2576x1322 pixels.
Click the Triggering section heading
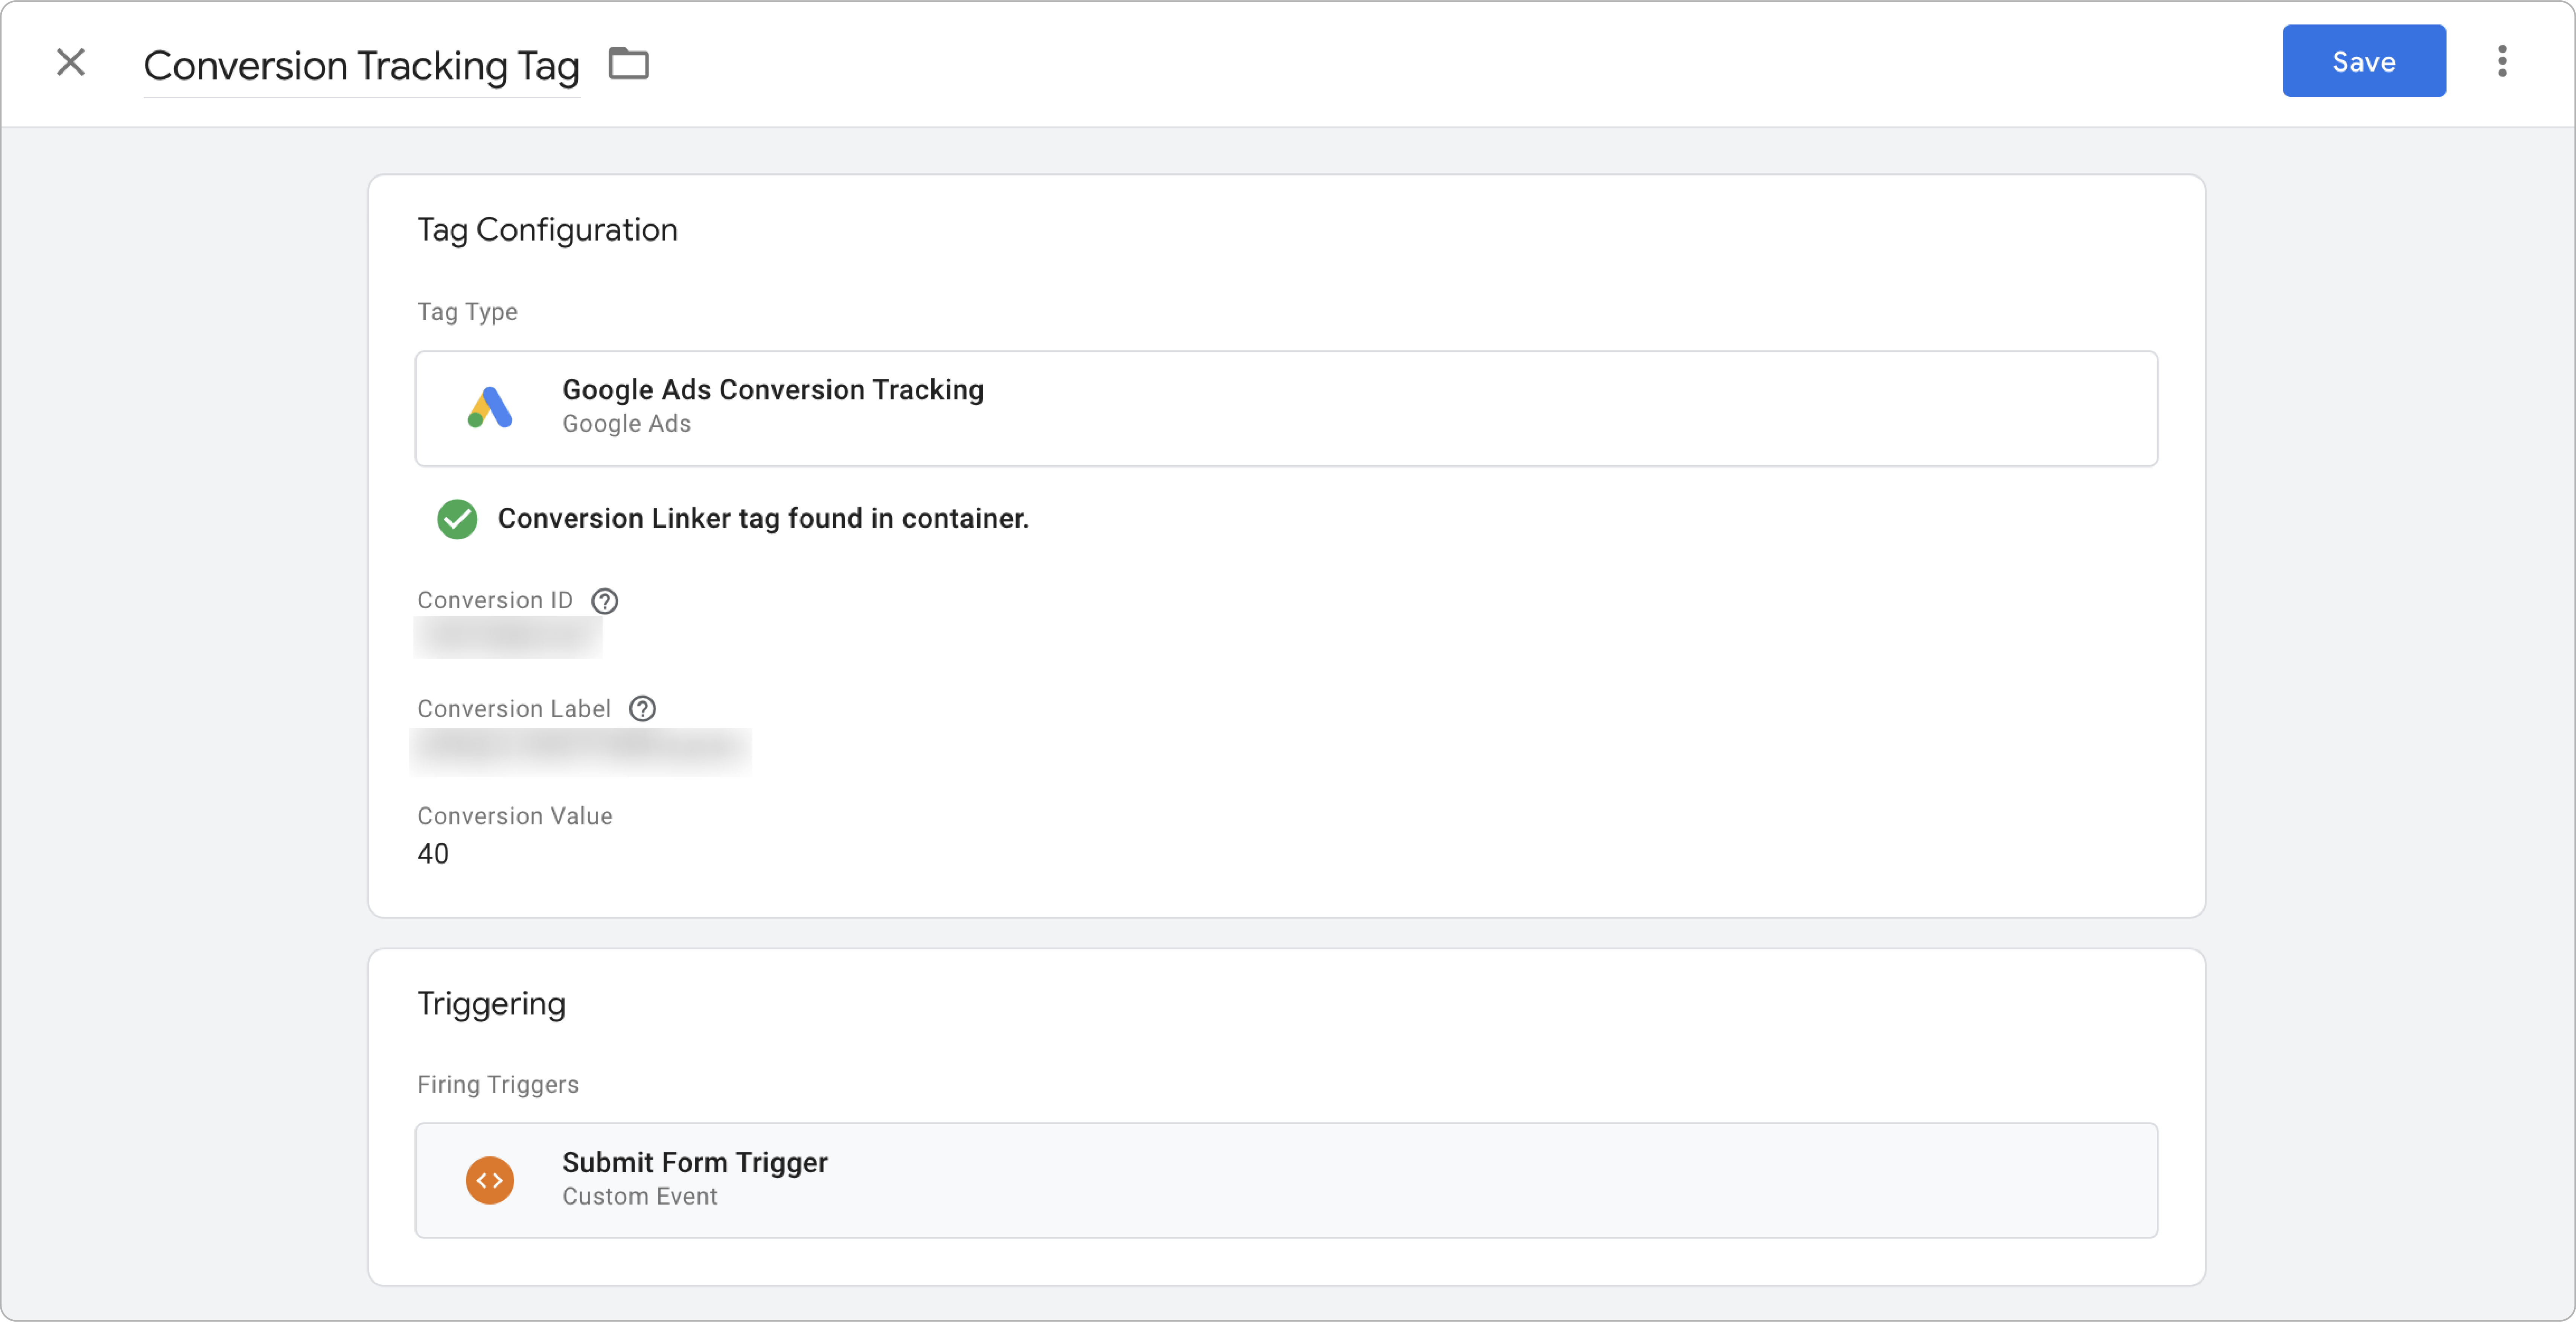491,1003
